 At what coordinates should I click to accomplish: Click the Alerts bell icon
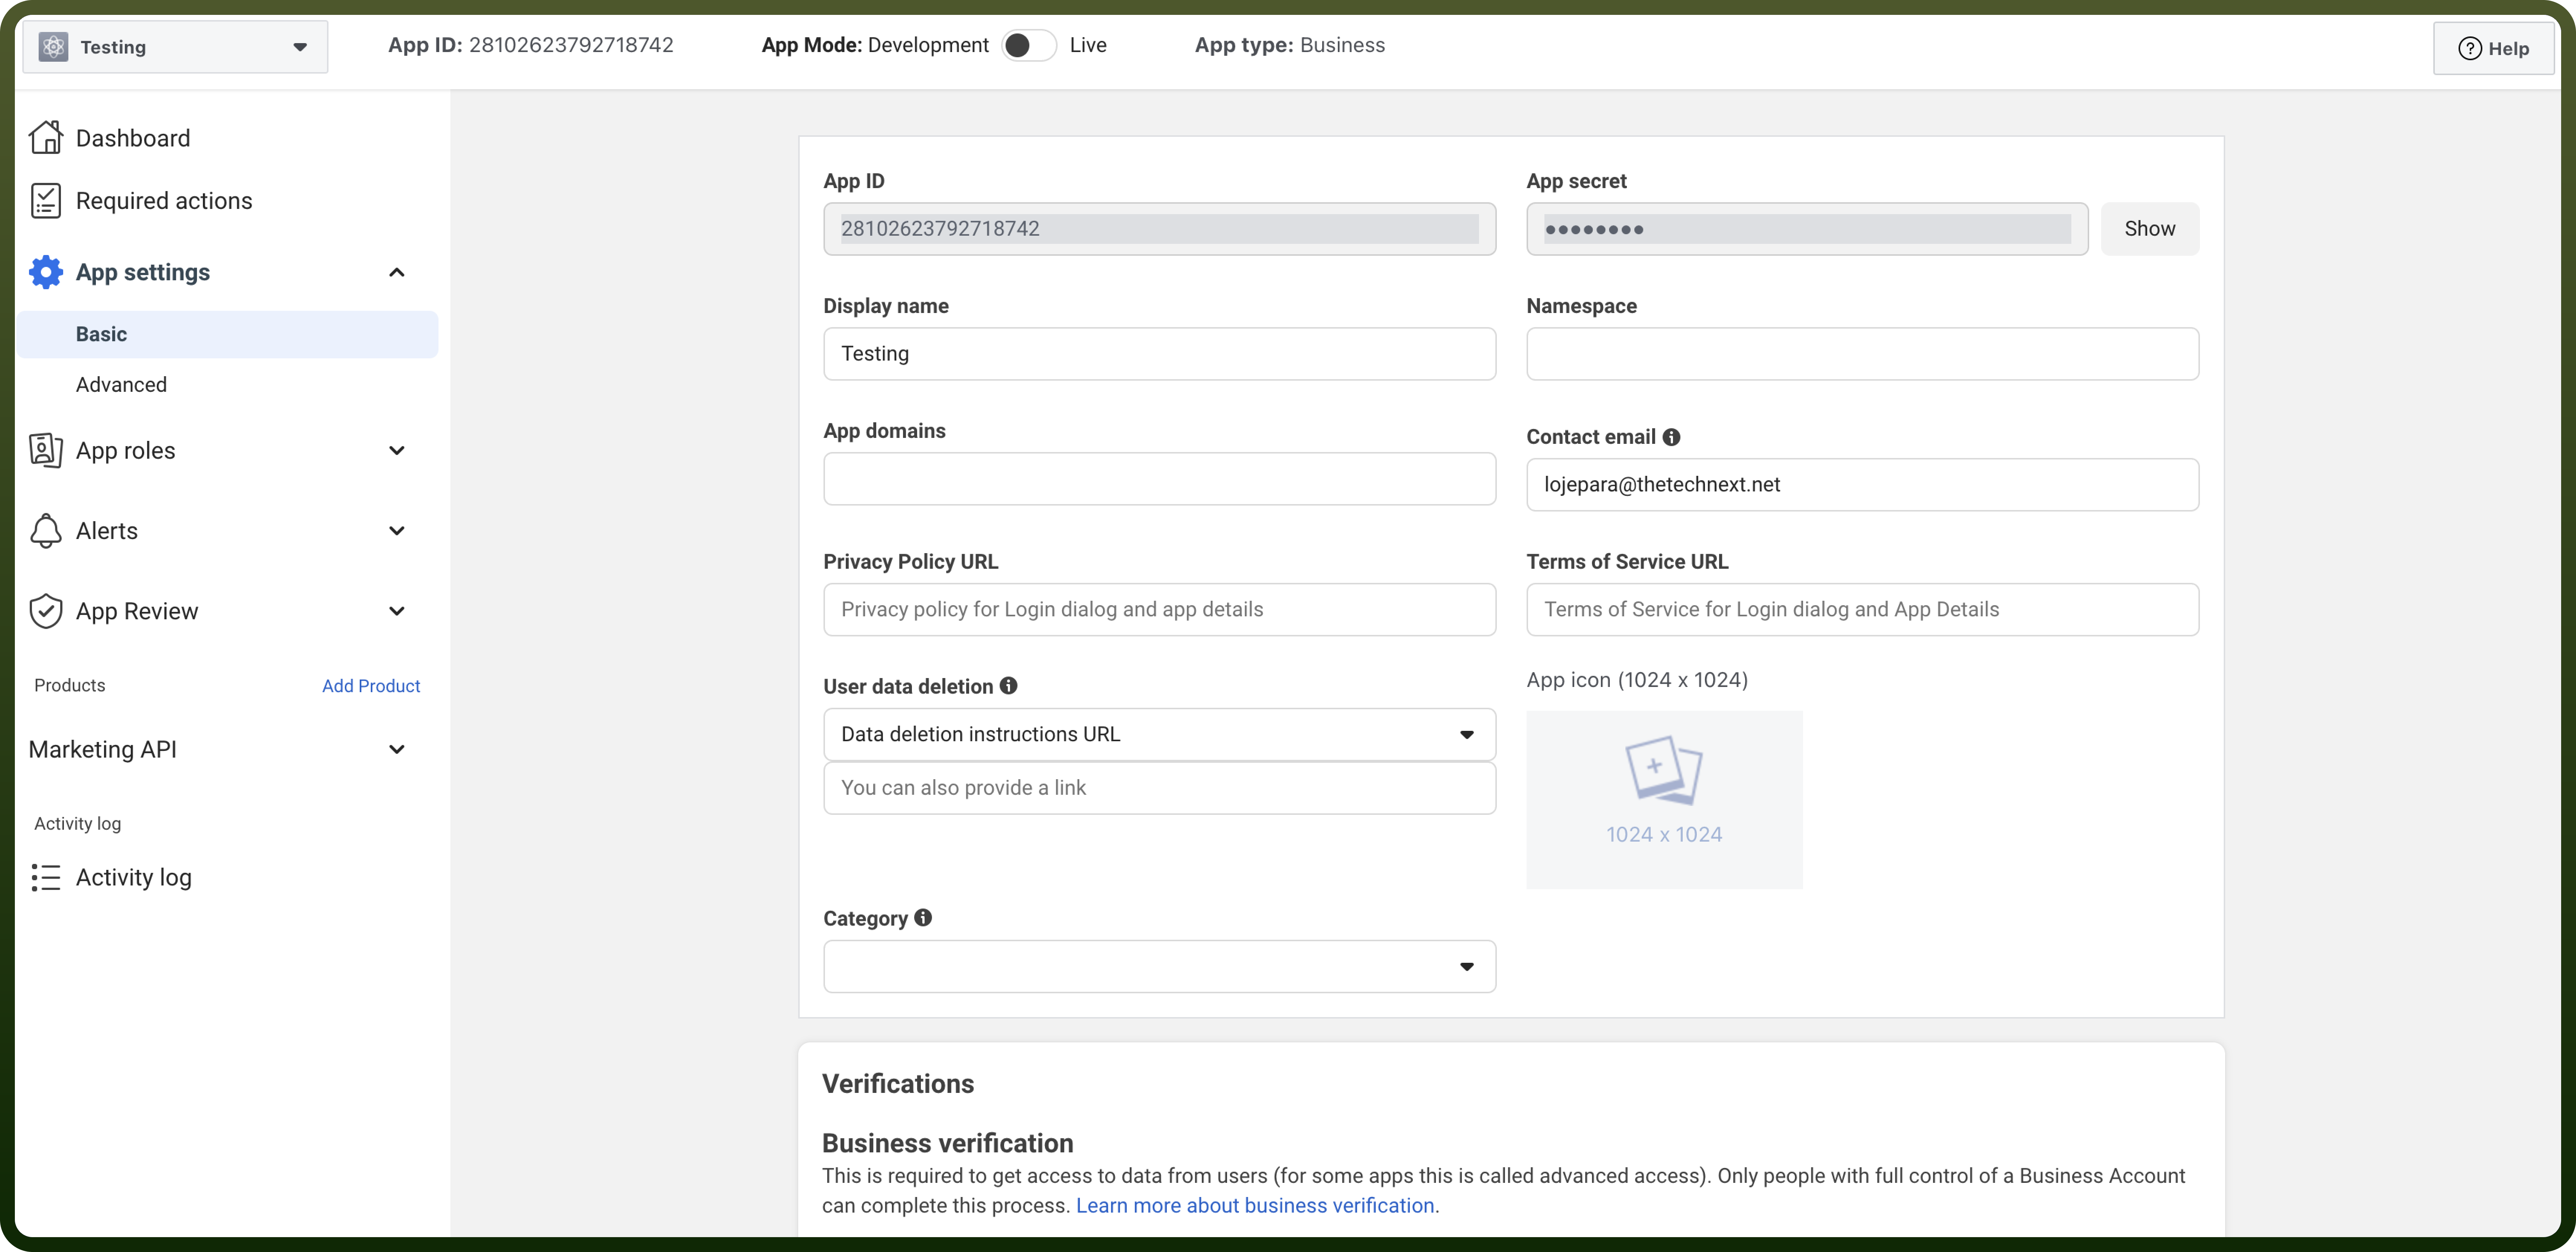click(46, 531)
